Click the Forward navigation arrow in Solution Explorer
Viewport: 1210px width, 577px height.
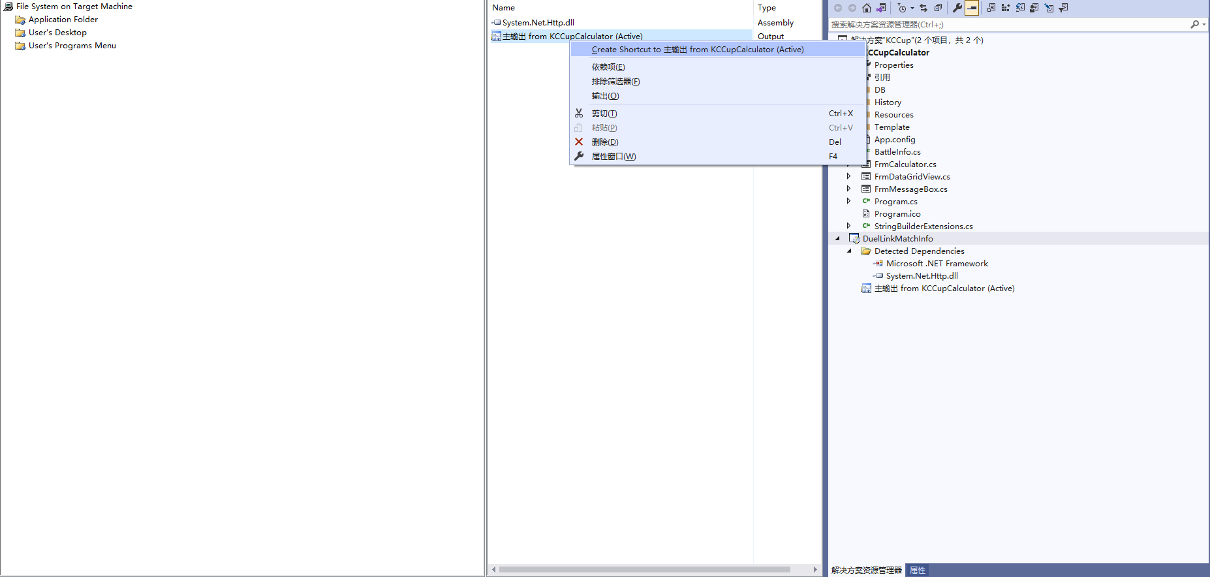tap(852, 8)
